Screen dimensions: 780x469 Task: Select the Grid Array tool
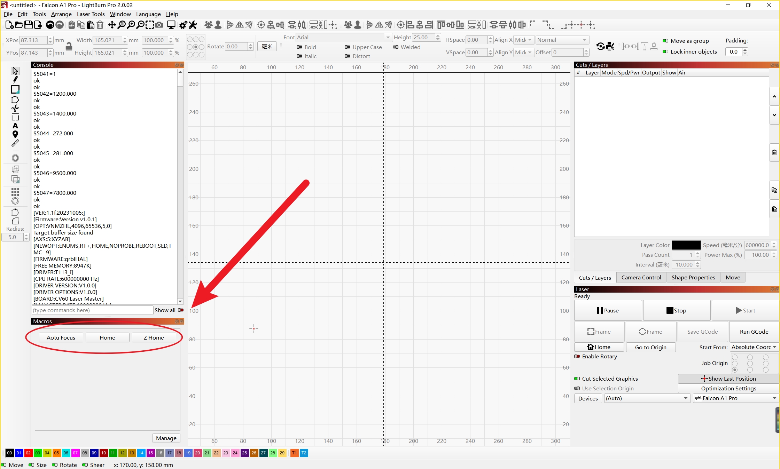coord(15,192)
